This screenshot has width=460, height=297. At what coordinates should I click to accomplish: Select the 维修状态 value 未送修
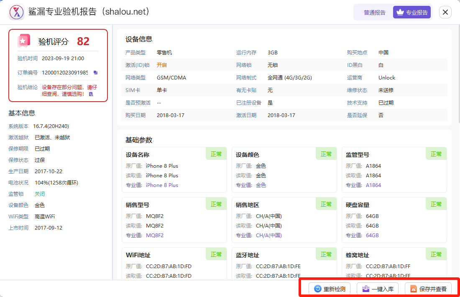click(x=386, y=90)
